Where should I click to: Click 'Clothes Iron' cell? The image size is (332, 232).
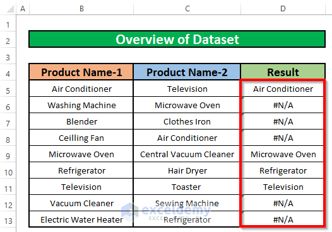click(x=187, y=121)
